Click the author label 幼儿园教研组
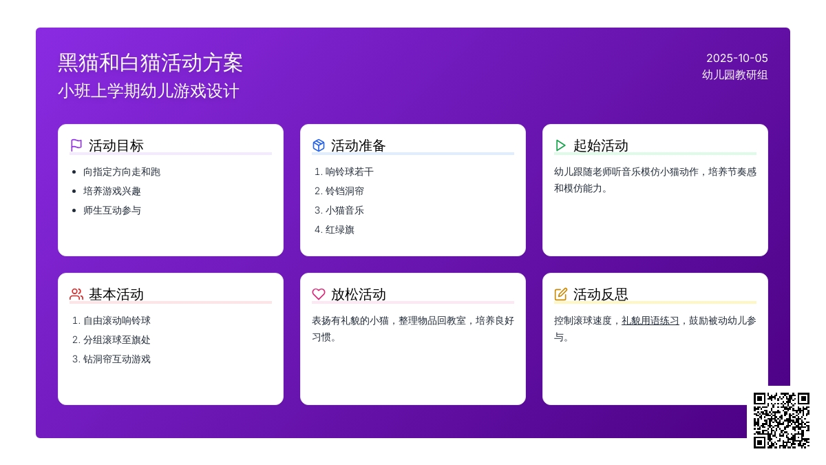826x465 pixels. point(734,74)
